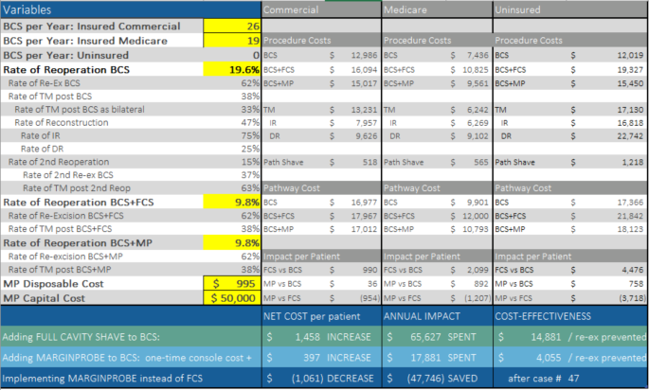This screenshot has width=649, height=390.
Task: Click Commercial BCS+MP procedure cost 15,017
Action: click(364, 83)
